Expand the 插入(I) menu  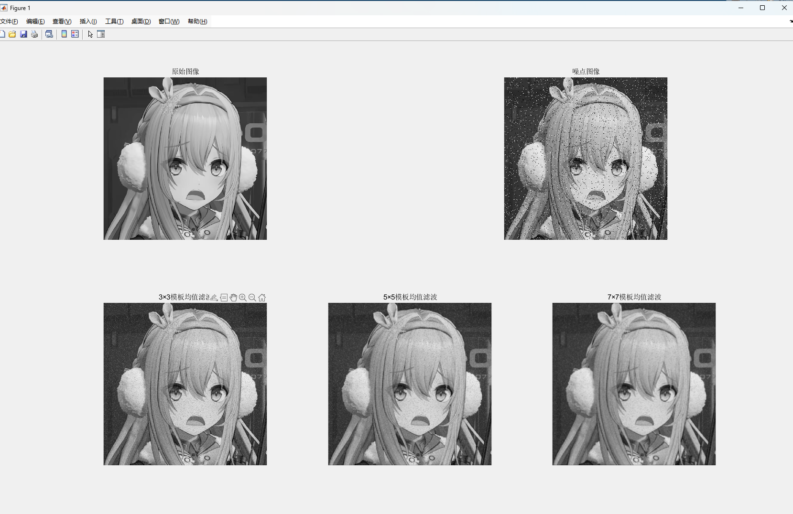point(88,21)
